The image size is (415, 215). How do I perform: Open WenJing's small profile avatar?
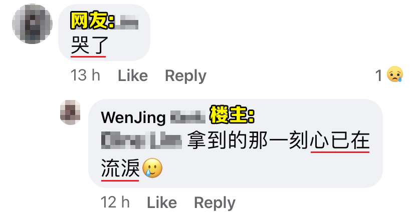tap(70, 112)
